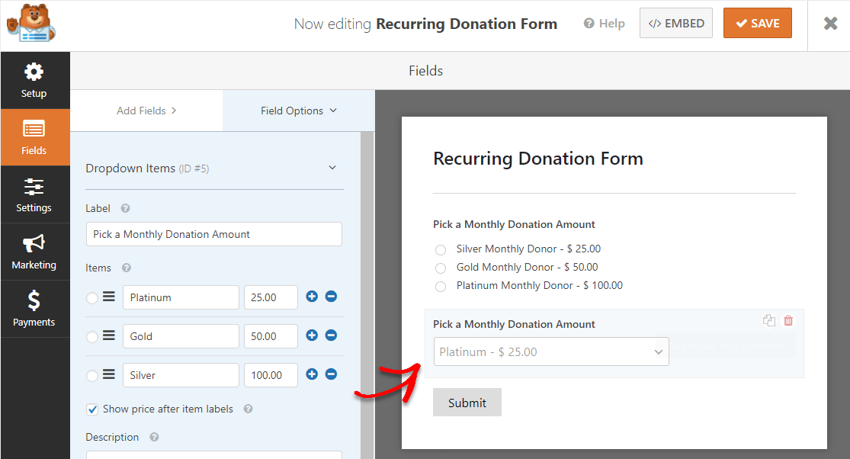Screen dimensions: 850x459
Task: Remove the Platinum item row
Action: coord(331,297)
